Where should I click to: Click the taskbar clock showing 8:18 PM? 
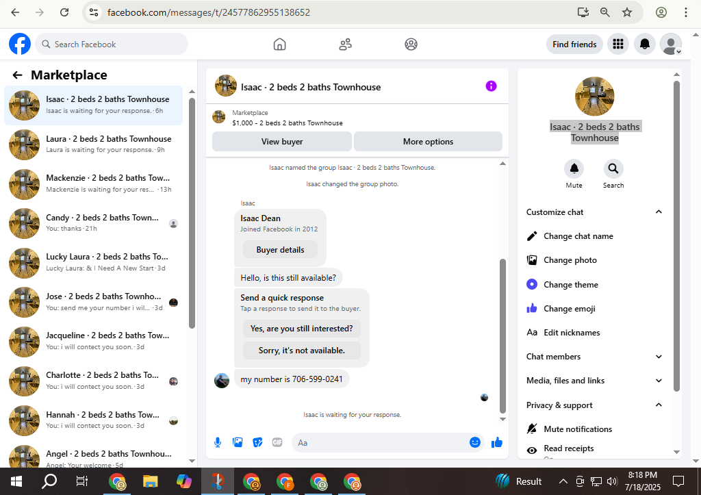pyautogui.click(x=642, y=481)
